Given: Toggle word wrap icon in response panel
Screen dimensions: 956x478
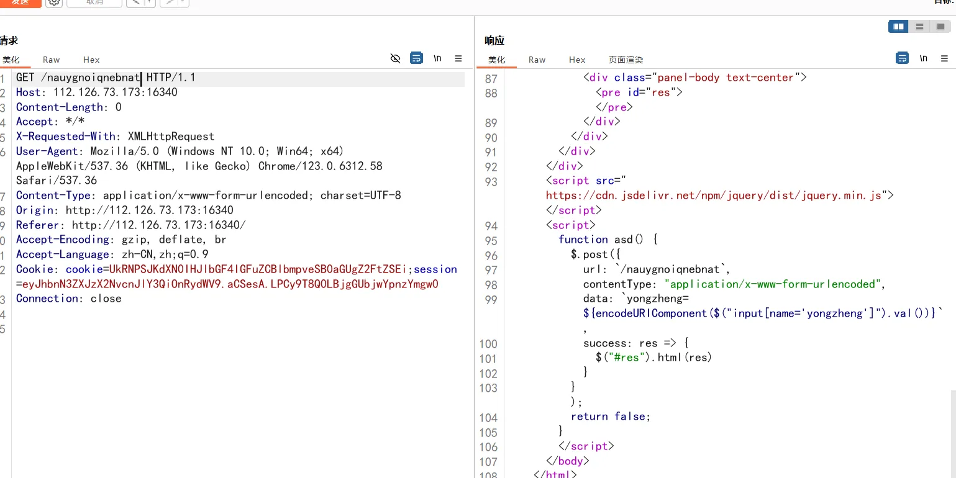Looking at the screenshot, I should pos(902,58).
